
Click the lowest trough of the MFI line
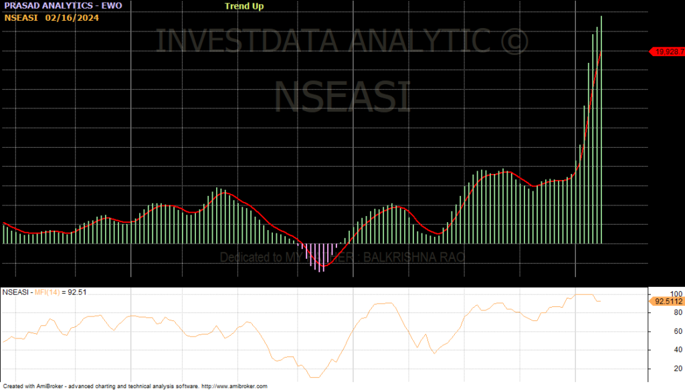314,377
